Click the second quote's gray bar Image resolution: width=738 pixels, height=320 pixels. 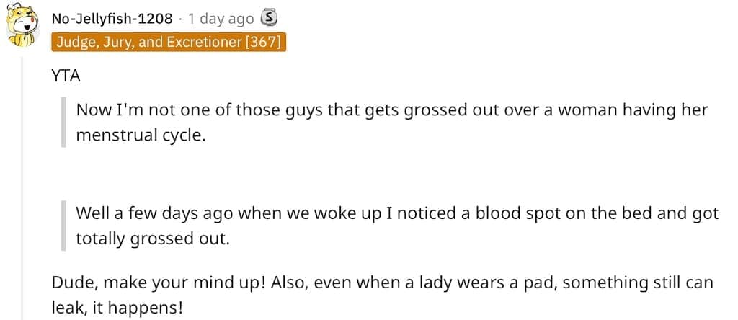(63, 226)
